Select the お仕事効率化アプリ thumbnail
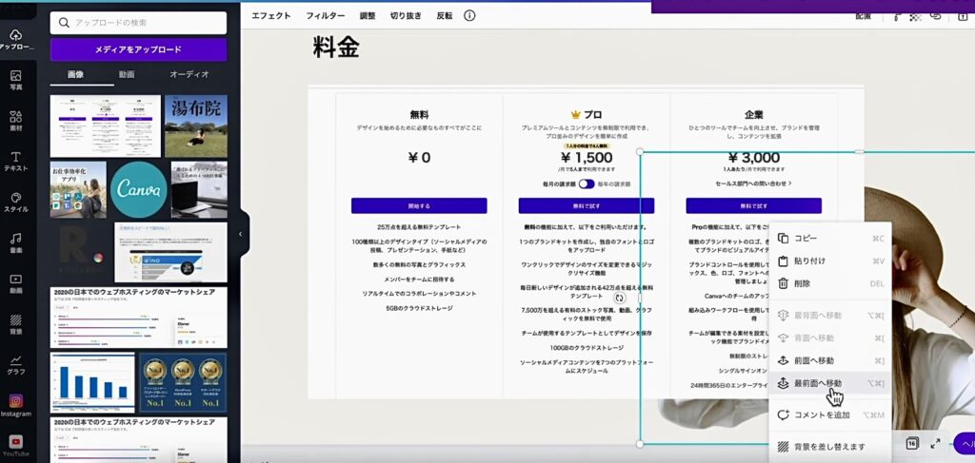Viewport: 975px width, 463px height. 78,189
